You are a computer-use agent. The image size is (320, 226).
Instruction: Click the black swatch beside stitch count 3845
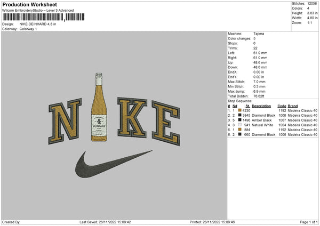(240, 115)
